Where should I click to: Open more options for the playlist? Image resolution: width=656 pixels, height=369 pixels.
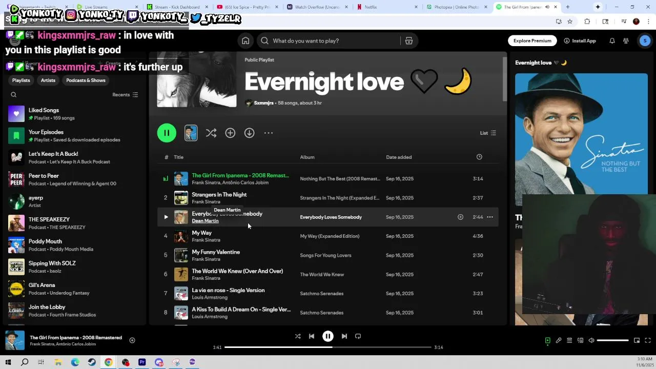[x=269, y=133]
